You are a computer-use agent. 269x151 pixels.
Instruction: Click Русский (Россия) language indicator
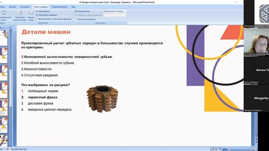pos(19,149)
